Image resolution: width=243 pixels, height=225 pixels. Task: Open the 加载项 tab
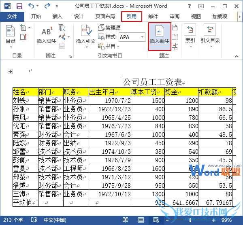(220, 17)
